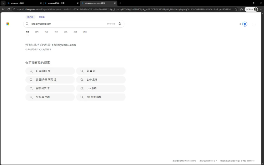Click the address bar URL

click(125, 9)
